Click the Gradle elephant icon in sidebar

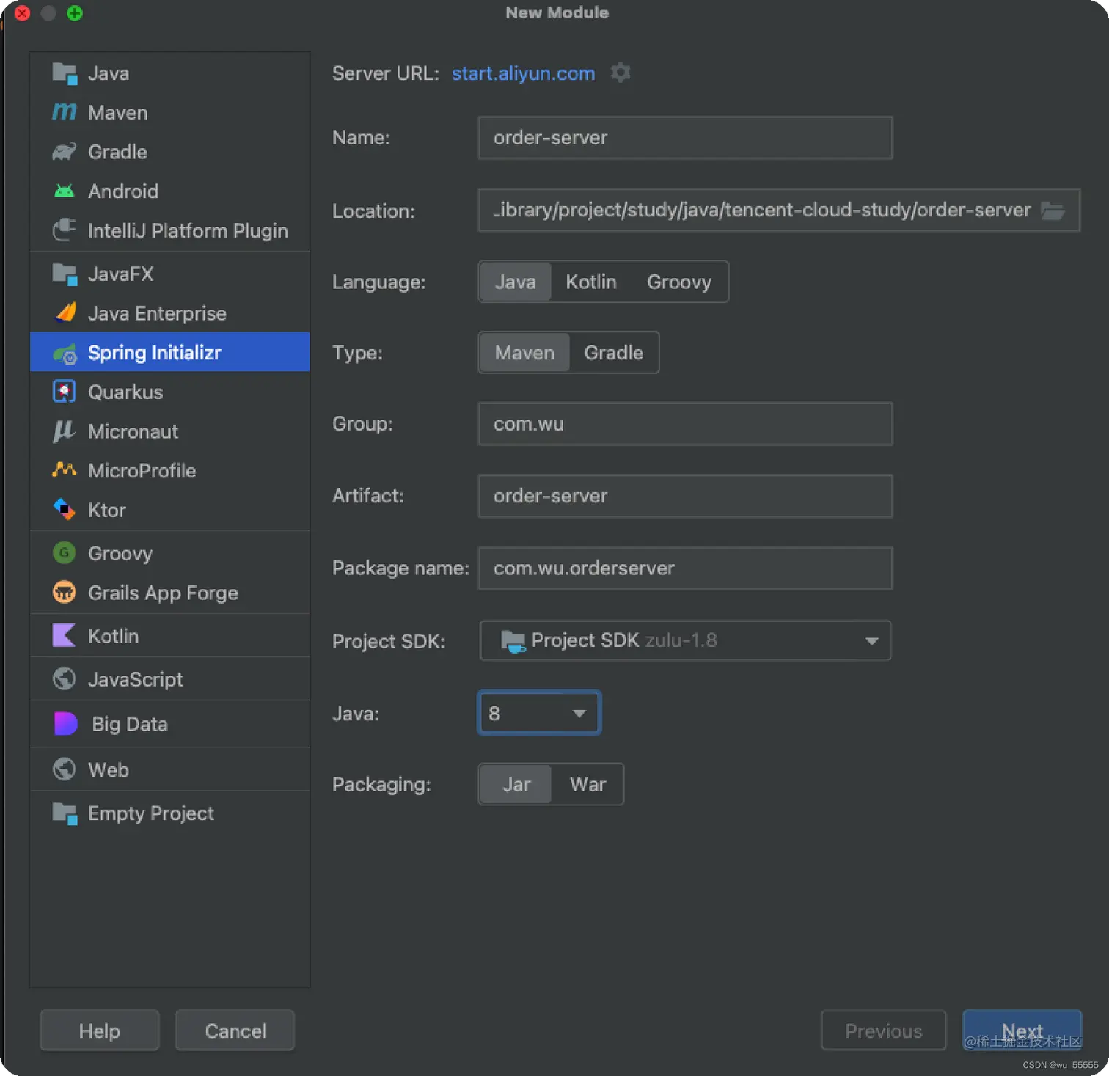point(65,152)
